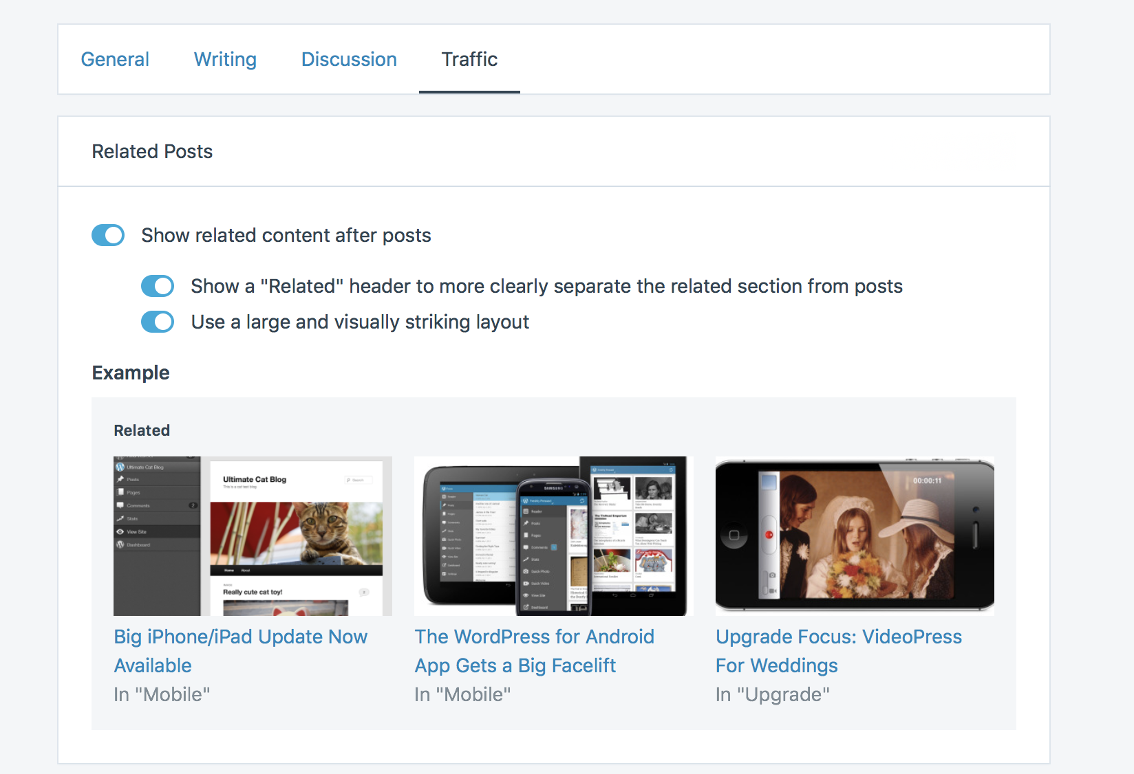This screenshot has width=1134, height=774.
Task: Click the Related Posts section header
Action: (x=152, y=152)
